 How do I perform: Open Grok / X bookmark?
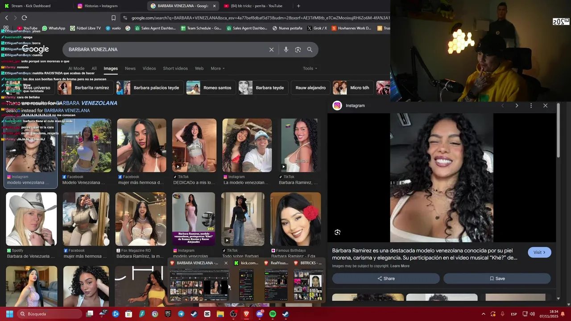click(x=317, y=28)
